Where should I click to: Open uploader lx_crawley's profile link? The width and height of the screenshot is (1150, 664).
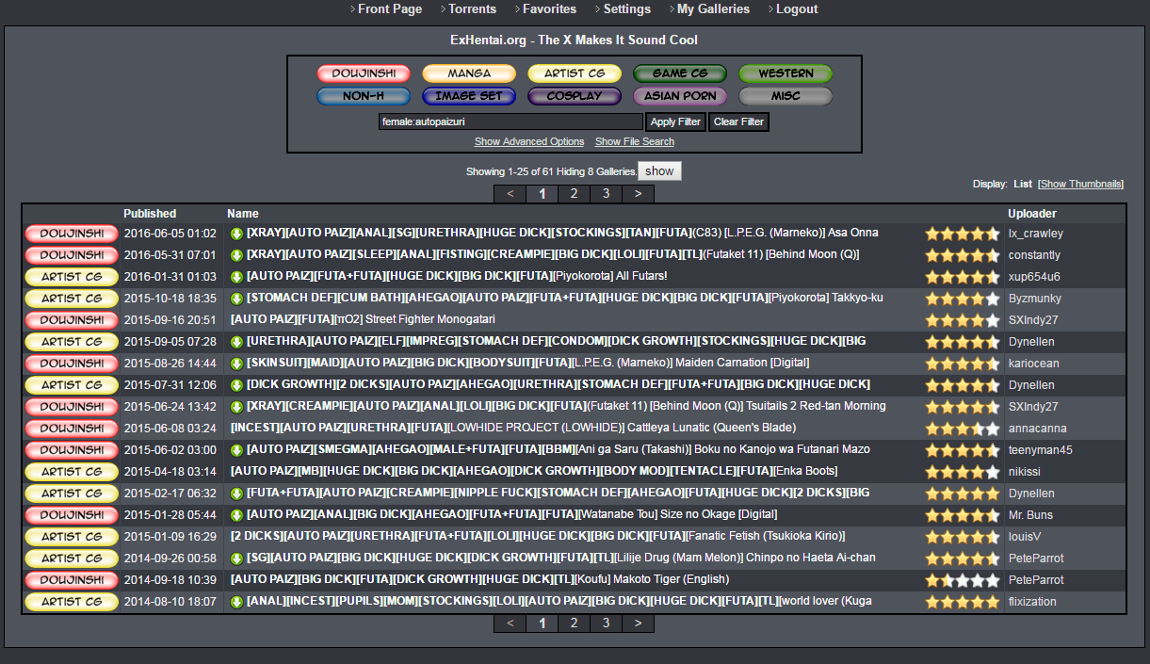click(1035, 234)
